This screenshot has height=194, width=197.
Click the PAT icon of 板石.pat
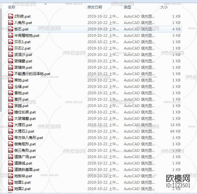pyautogui.click(x=11, y=29)
